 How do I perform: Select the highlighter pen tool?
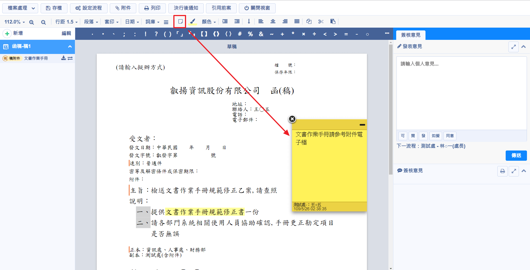tap(192, 22)
